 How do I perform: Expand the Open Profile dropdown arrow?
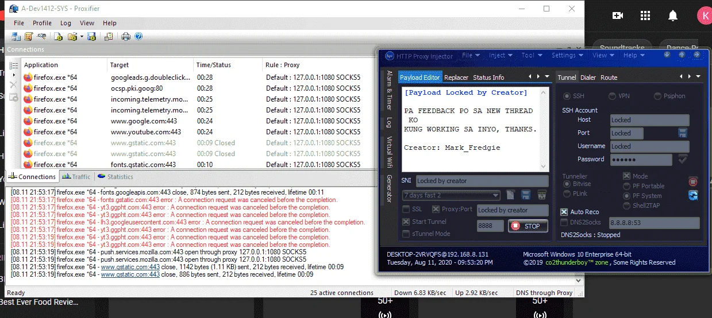81,36
